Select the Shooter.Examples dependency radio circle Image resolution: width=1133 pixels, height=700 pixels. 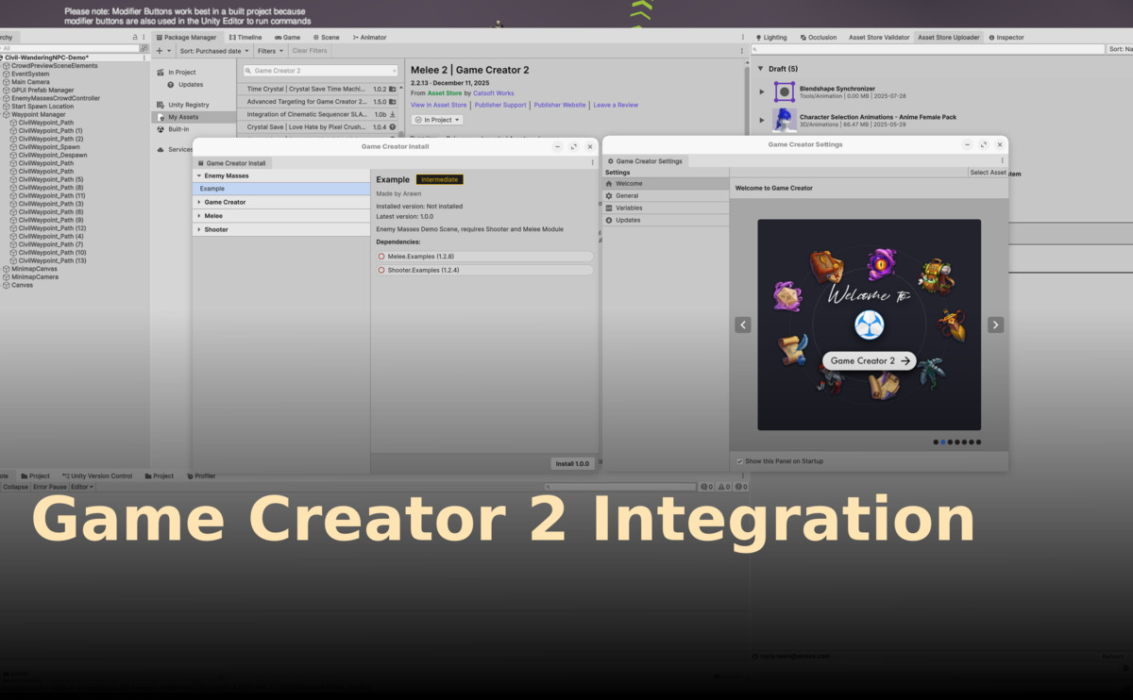381,271
